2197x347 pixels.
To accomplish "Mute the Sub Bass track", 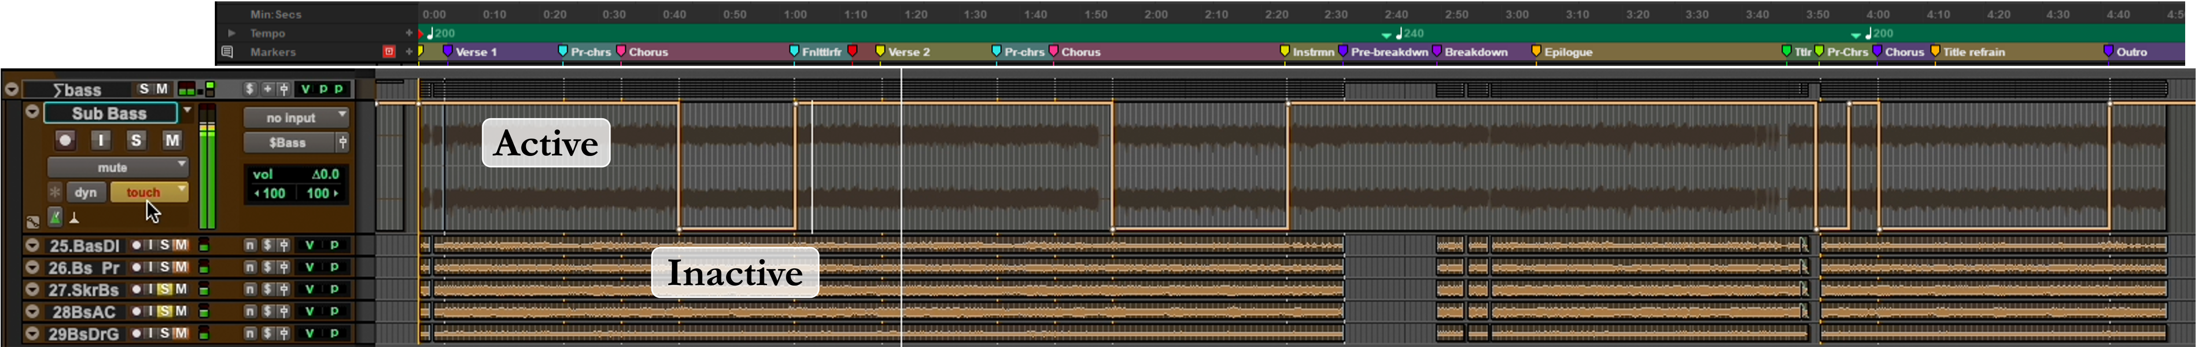I will tap(172, 140).
